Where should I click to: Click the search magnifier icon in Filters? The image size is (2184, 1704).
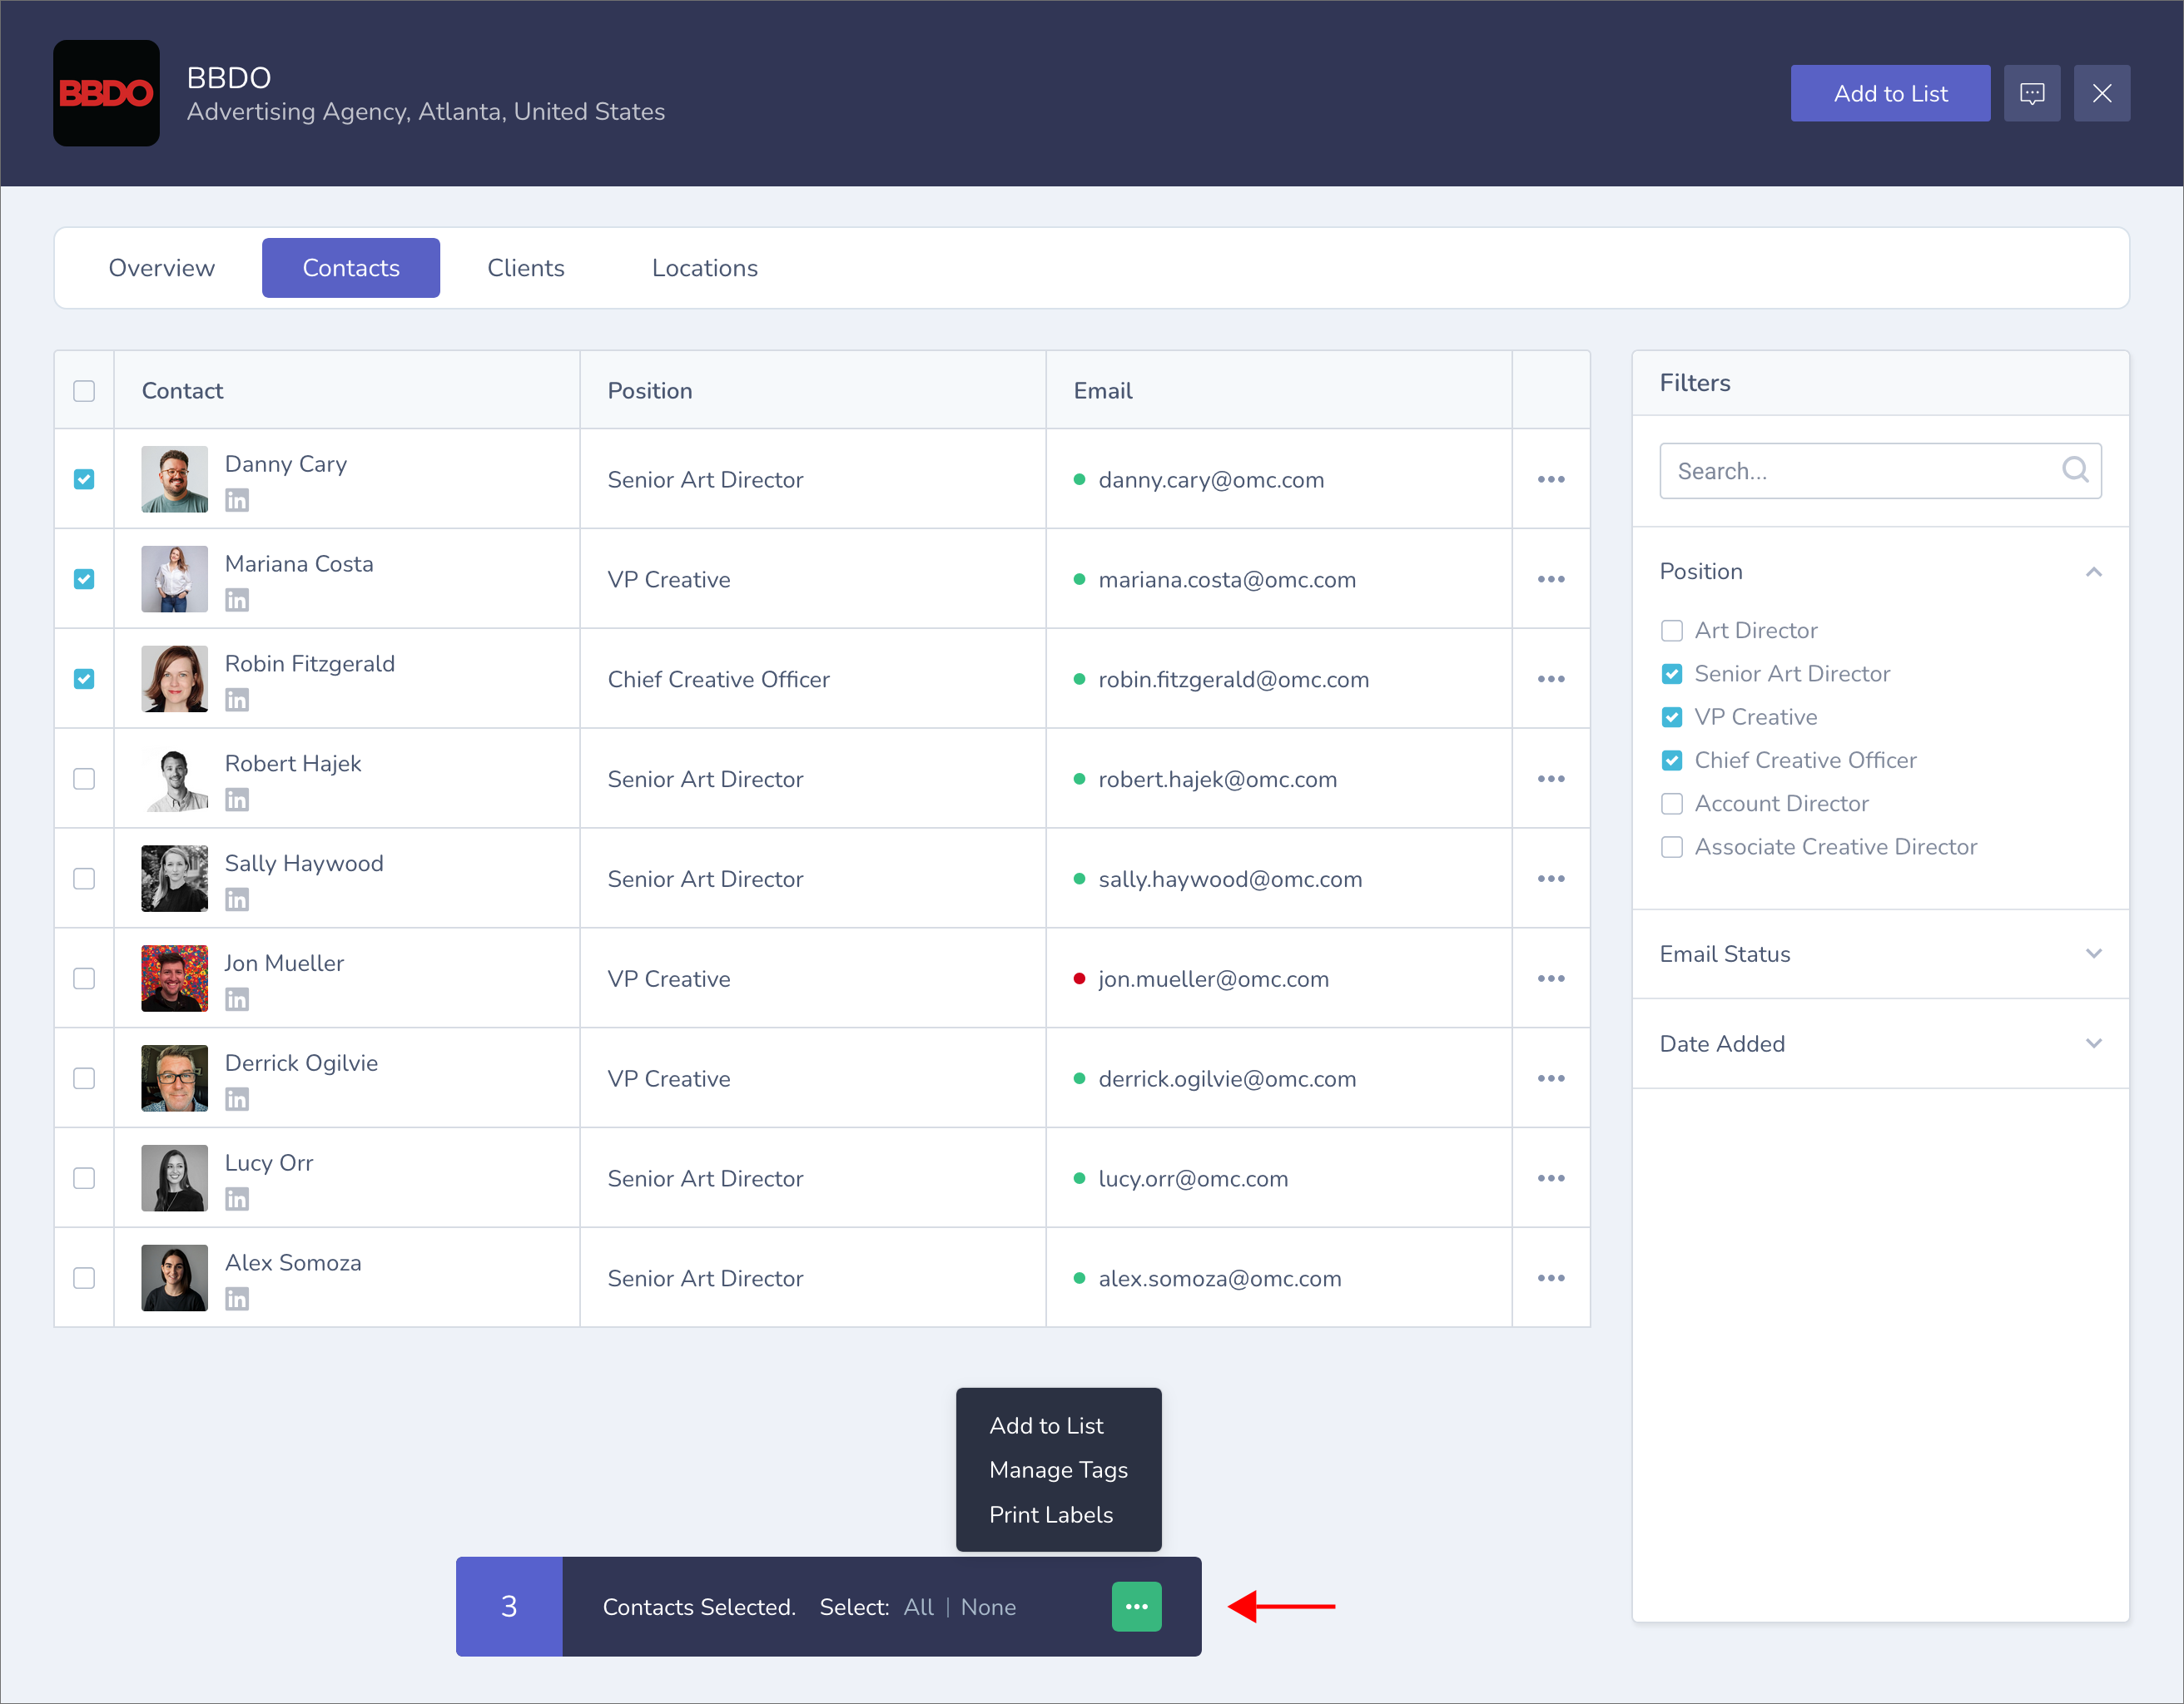click(2075, 470)
